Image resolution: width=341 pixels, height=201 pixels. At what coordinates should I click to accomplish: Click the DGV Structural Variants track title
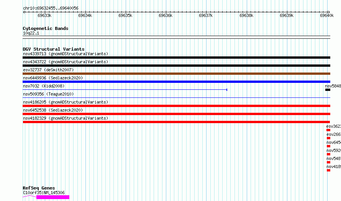[54, 49]
